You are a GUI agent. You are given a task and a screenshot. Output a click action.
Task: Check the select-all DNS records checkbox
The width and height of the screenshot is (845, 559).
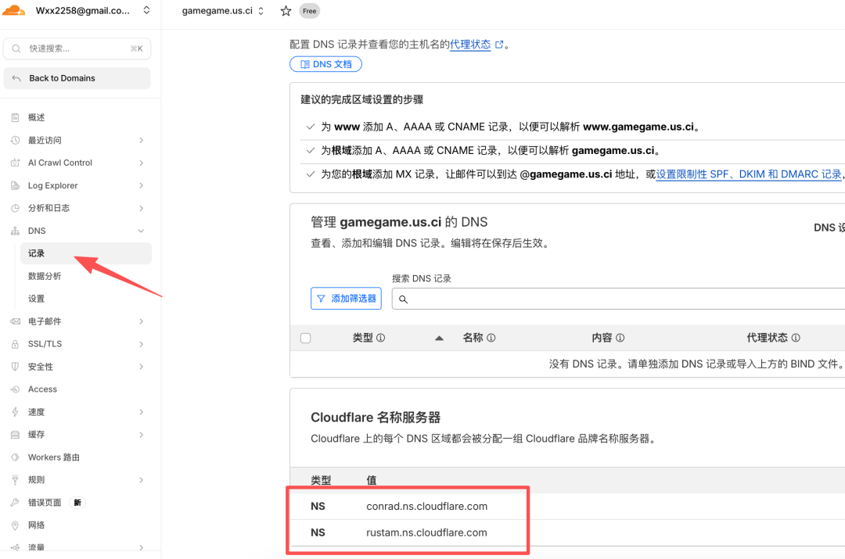click(x=305, y=337)
